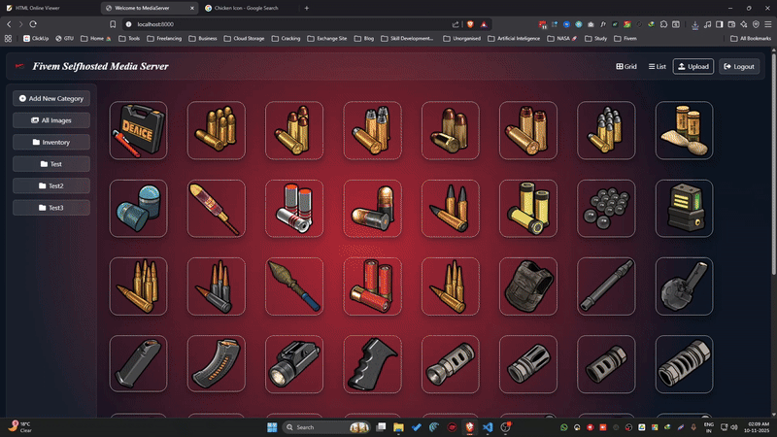
Task: Switch to Chicken Icon Google Search tab
Action: [247, 8]
